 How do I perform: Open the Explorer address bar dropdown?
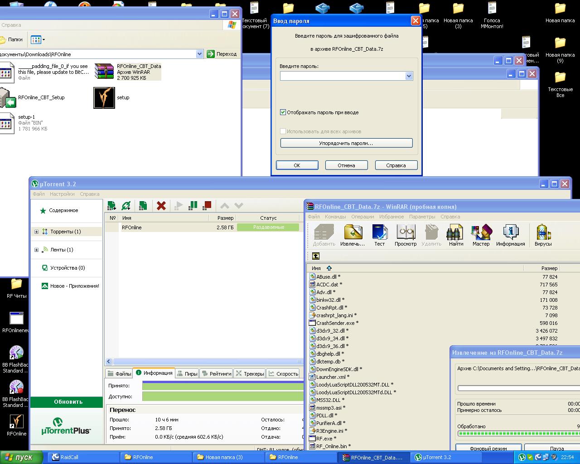[x=199, y=54]
